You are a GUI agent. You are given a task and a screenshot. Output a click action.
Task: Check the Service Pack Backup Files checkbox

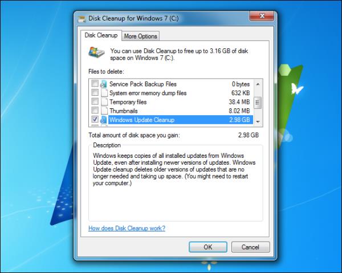[x=95, y=84]
